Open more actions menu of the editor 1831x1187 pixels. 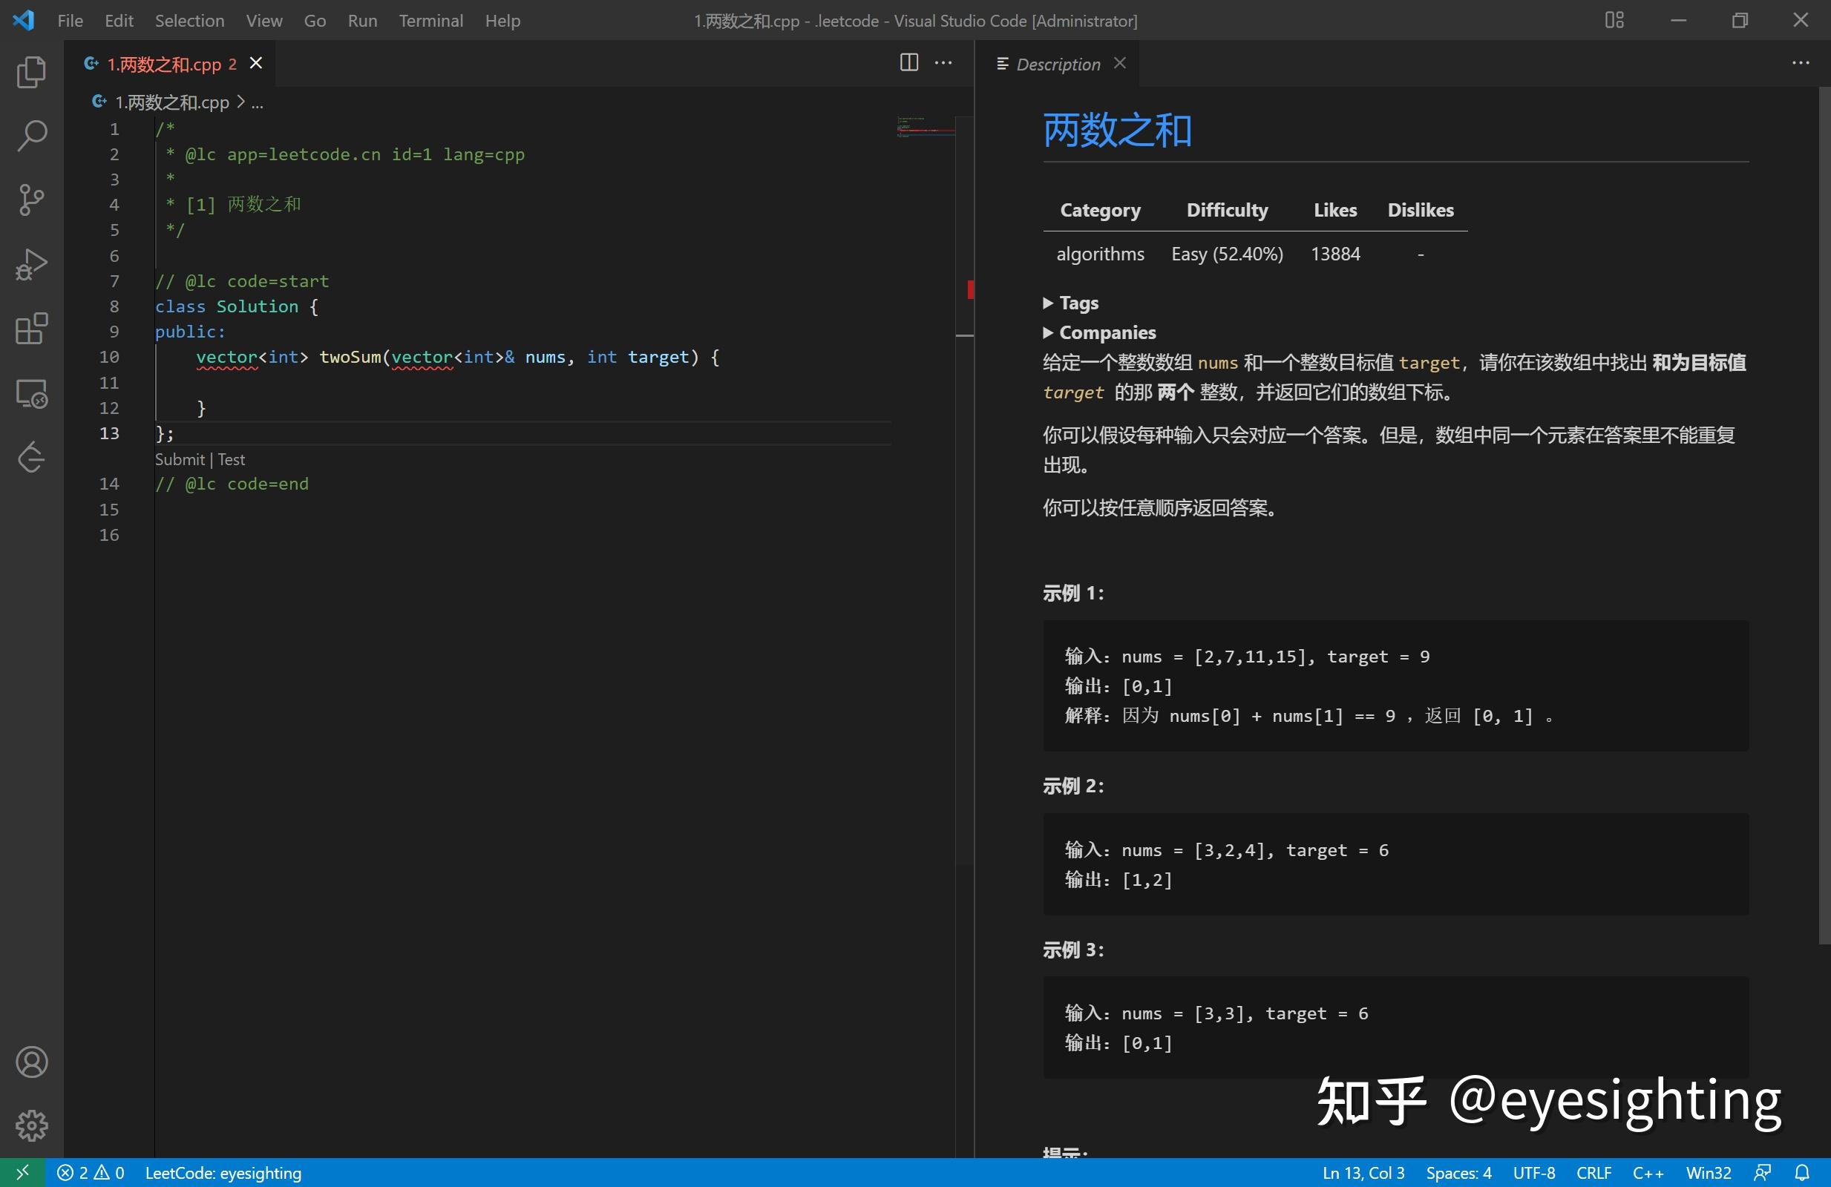[x=943, y=62]
